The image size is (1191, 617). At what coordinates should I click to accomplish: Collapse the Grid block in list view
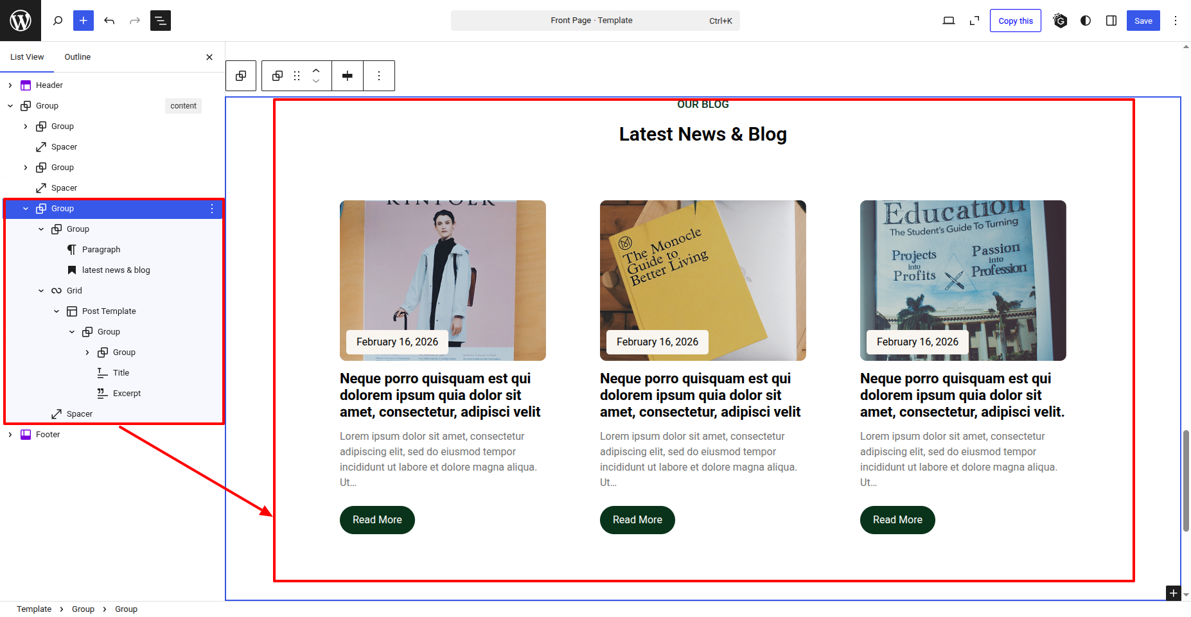click(41, 291)
